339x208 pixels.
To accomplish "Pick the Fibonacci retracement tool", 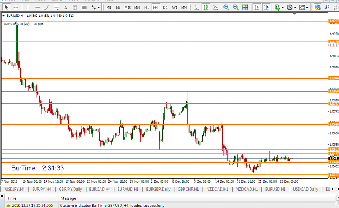I will tap(56, 8).
